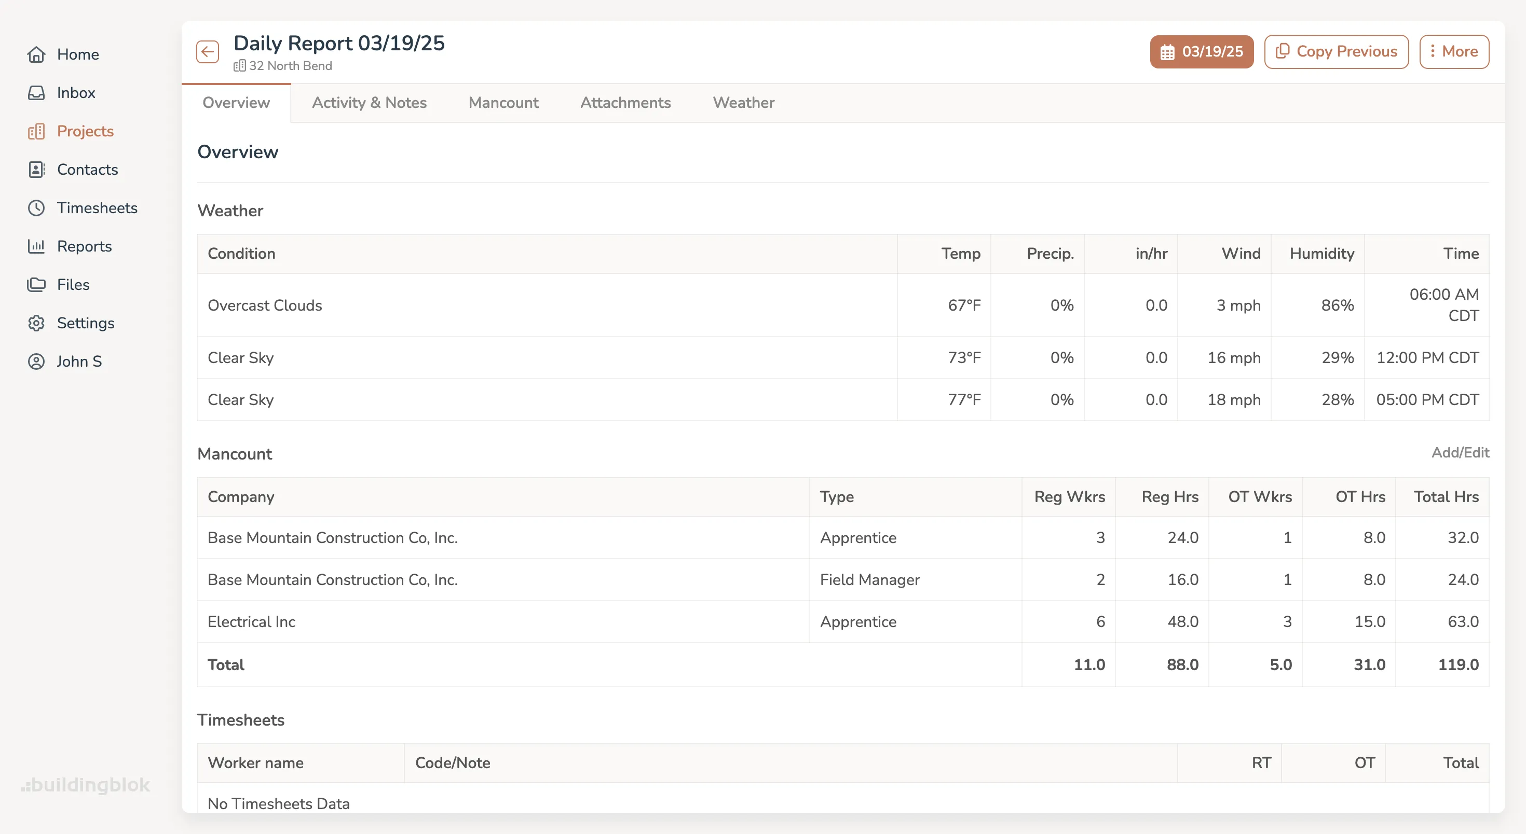This screenshot has width=1526, height=834.
Task: Open Settings via the gear icon
Action: click(36, 323)
